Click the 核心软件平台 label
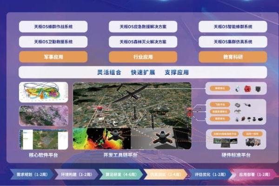The height and width of the screenshot is (186, 279). 43,155
